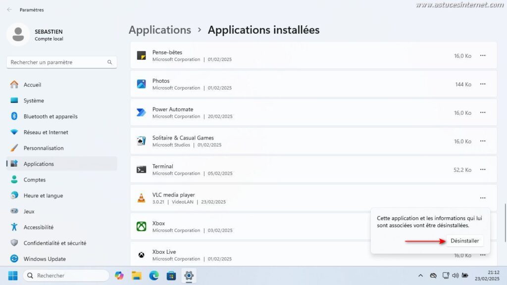Click the VLC media player cone icon
The width and height of the screenshot is (507, 285).
141,197
